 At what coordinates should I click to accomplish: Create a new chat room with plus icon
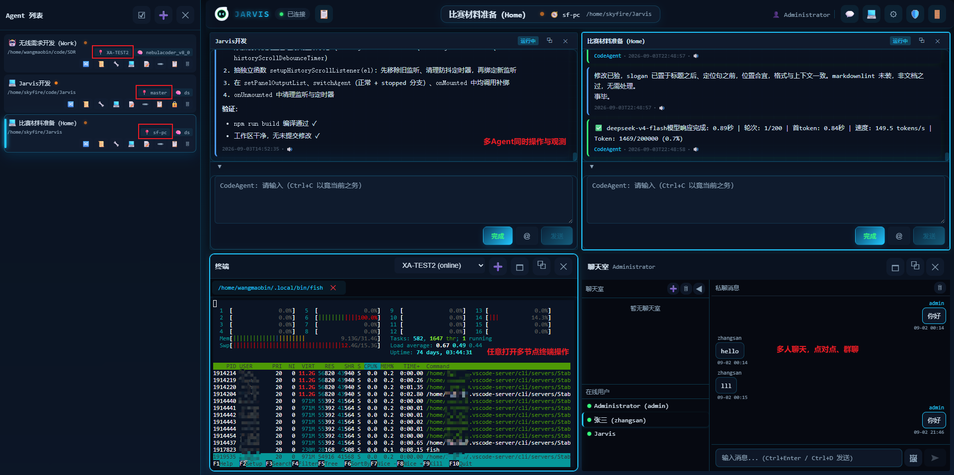click(673, 289)
